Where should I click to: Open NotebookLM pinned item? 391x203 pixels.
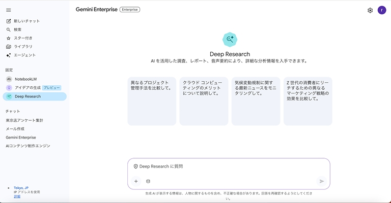point(35,79)
